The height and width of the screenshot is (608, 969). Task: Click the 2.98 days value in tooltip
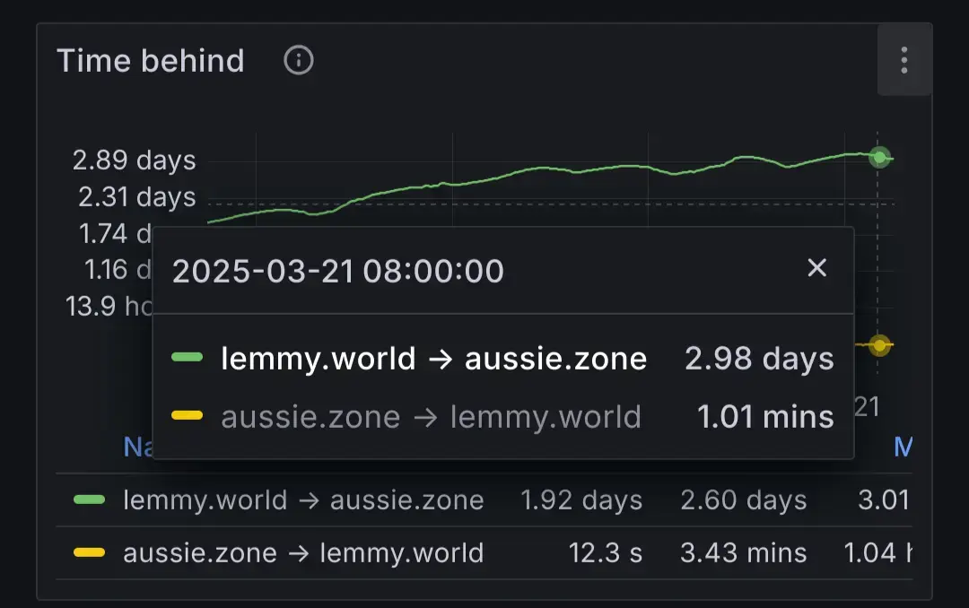coord(759,359)
